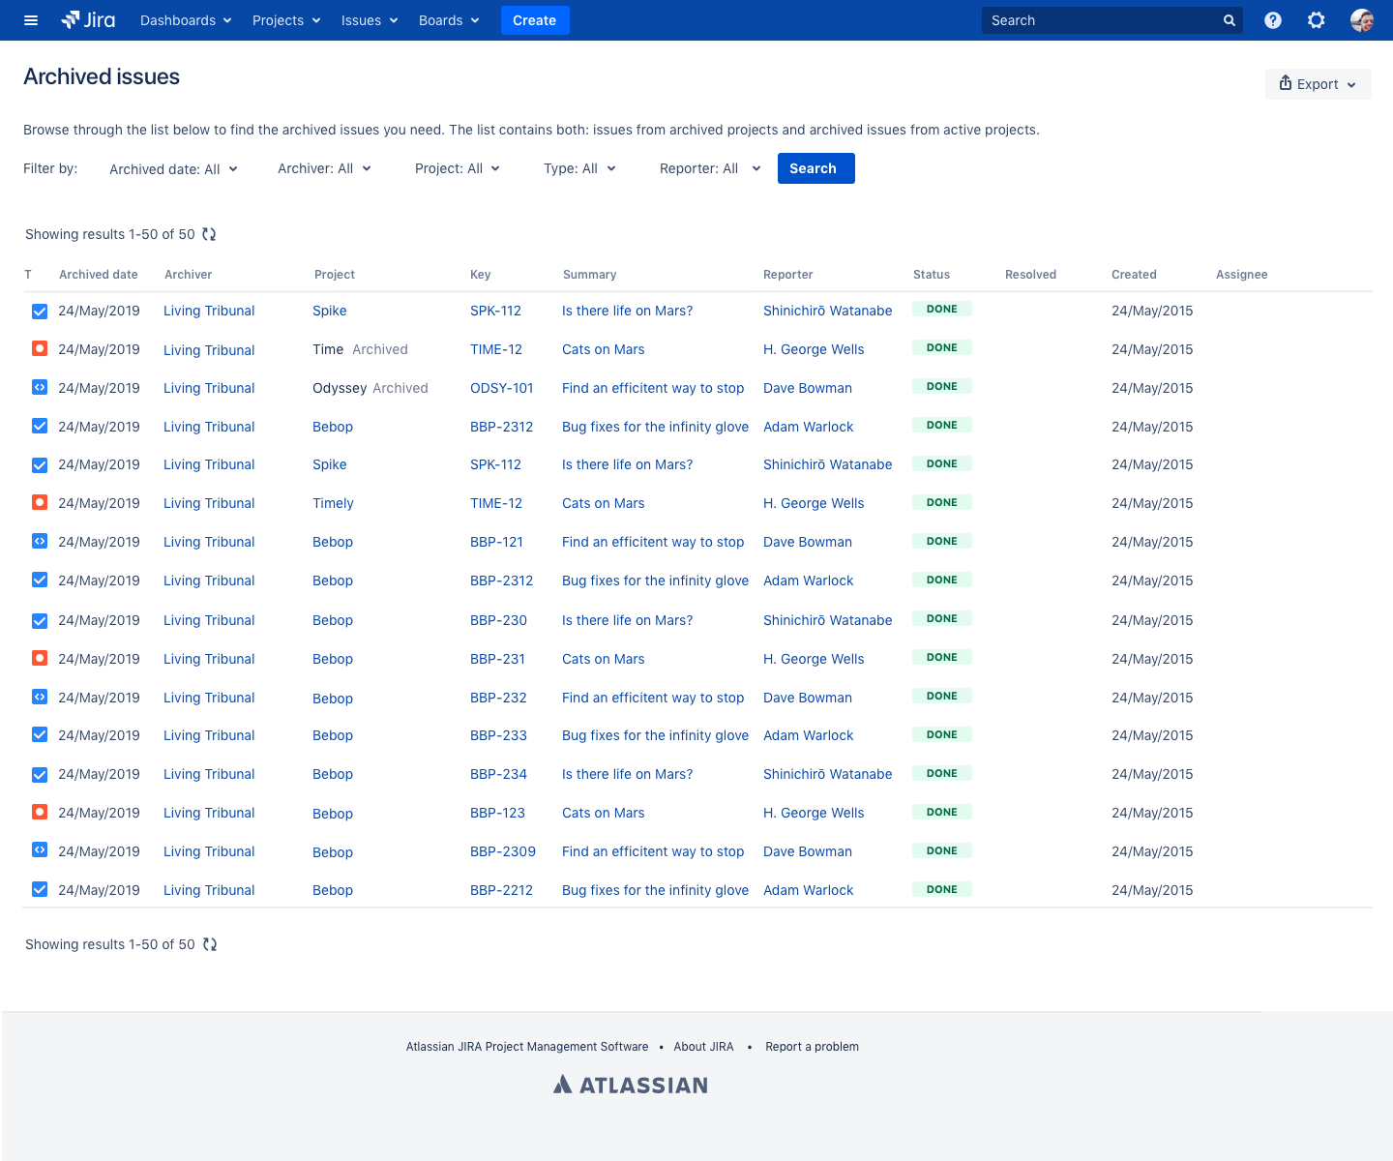Open the Export dropdown

point(1318,84)
